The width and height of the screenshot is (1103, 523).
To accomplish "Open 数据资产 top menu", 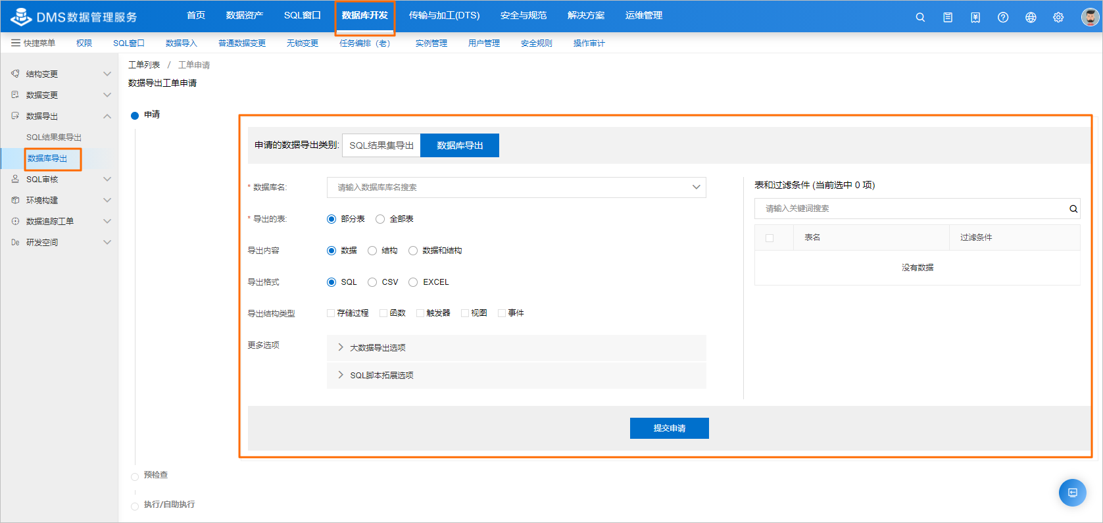I will pyautogui.click(x=245, y=15).
